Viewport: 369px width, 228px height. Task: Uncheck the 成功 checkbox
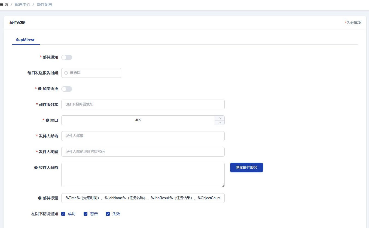point(63,214)
